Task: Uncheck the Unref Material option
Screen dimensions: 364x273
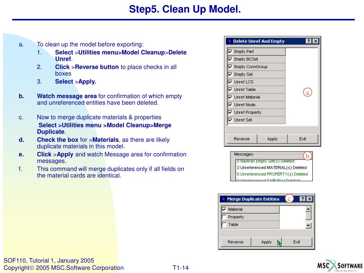Action: tap(230, 97)
